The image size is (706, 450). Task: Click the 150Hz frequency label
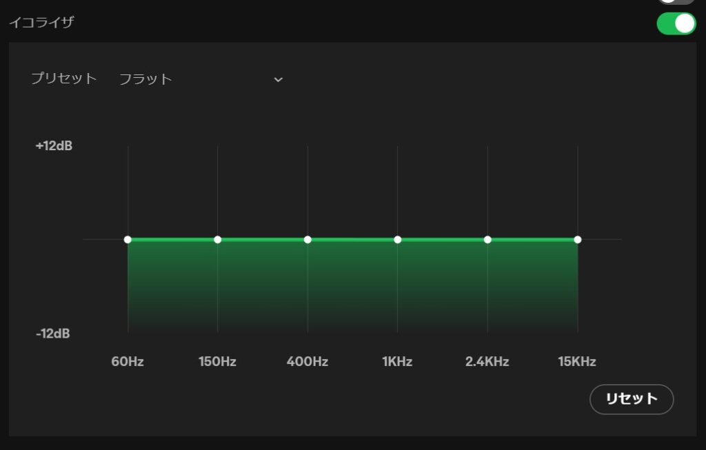pyautogui.click(x=217, y=362)
